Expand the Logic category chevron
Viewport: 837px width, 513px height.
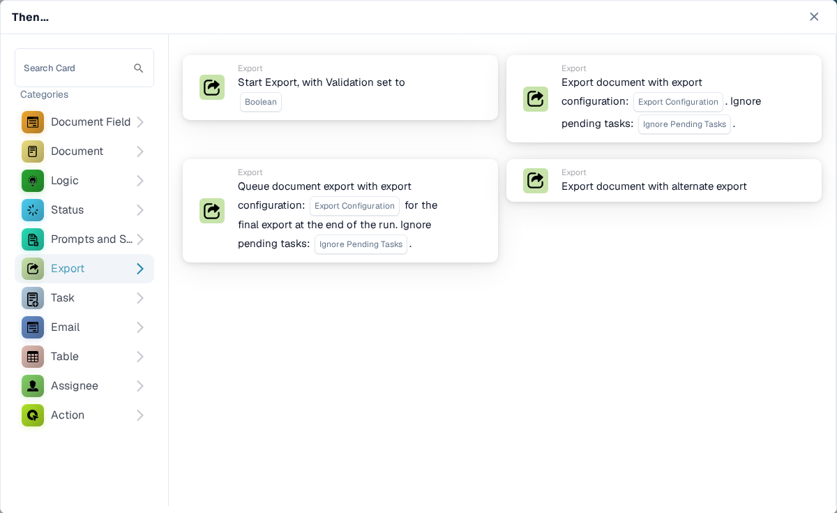tap(140, 181)
